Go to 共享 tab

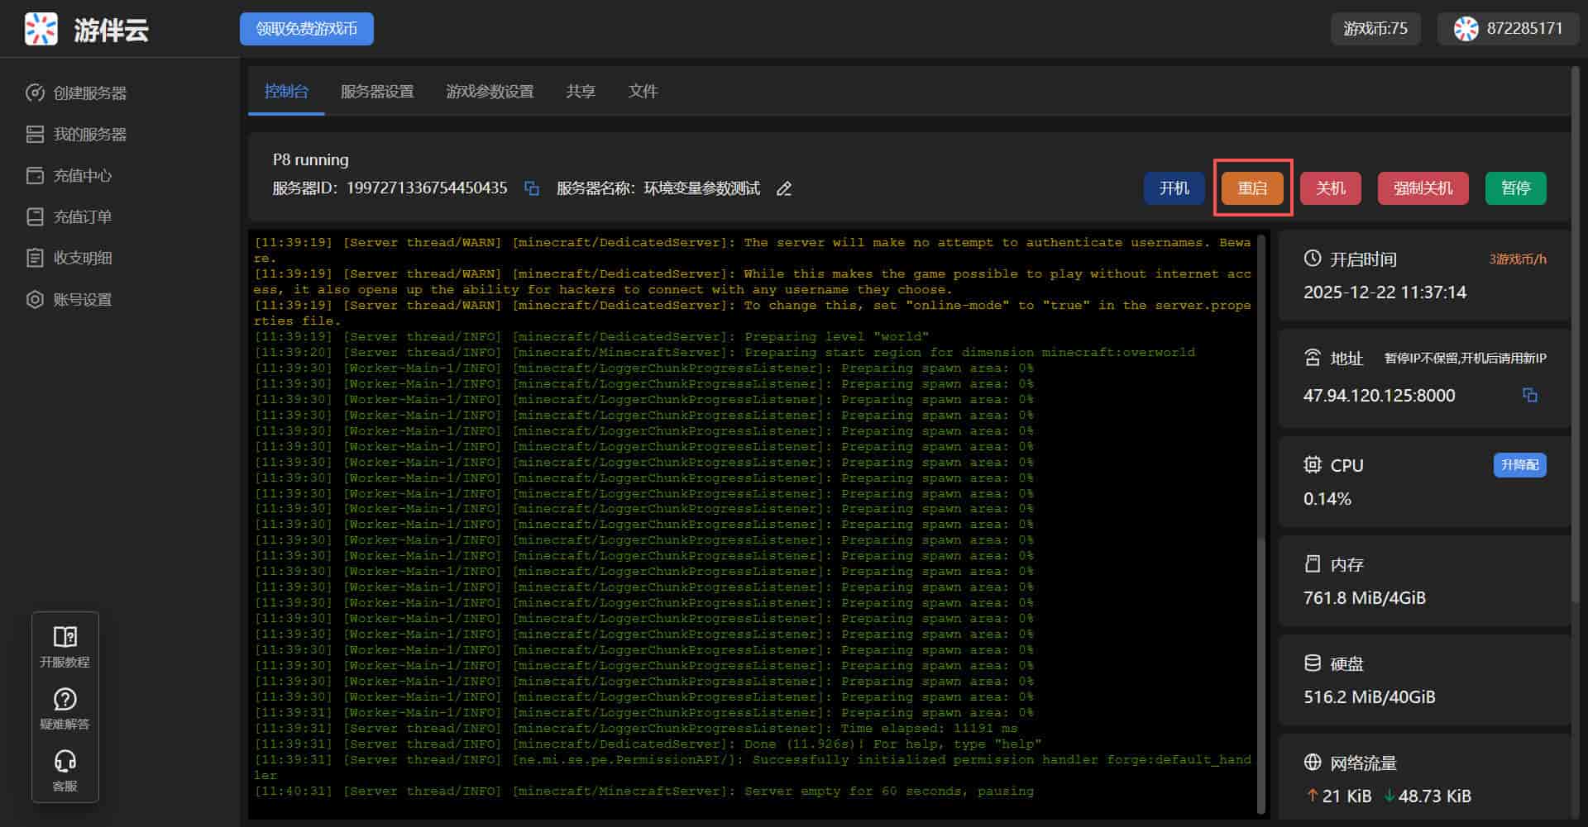point(581,92)
